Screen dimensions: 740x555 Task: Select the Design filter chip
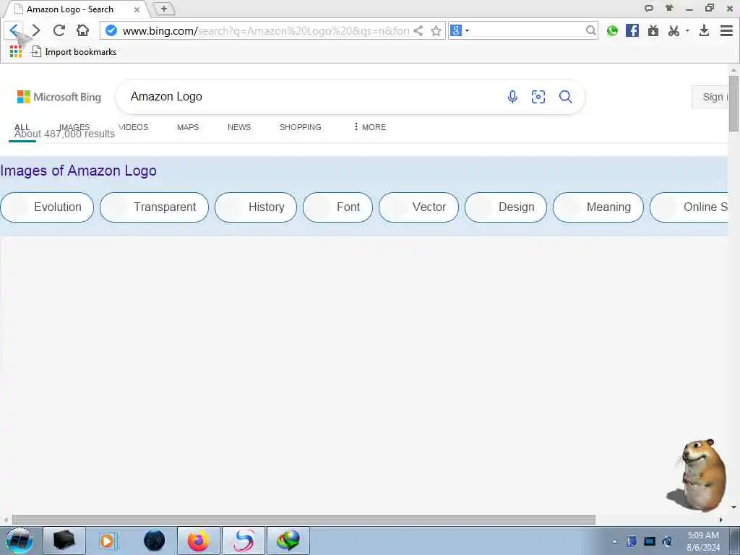[506, 207]
